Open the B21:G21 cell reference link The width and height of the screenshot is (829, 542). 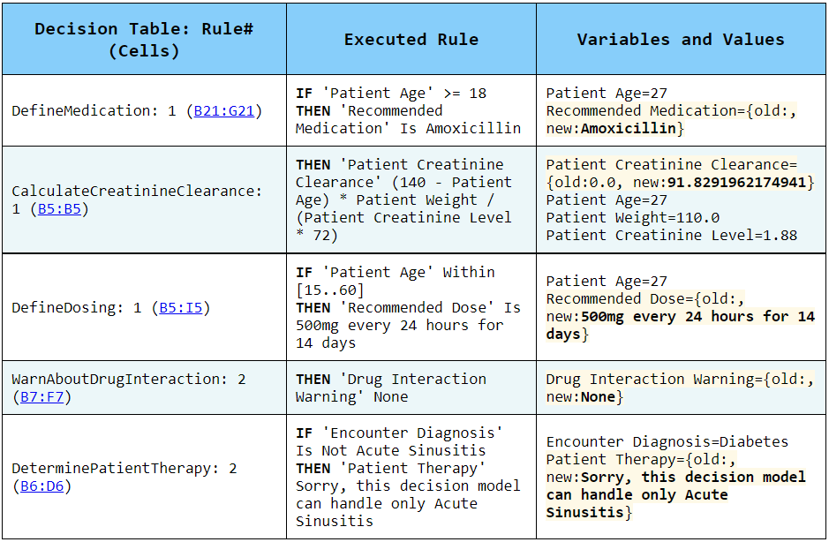point(224,111)
